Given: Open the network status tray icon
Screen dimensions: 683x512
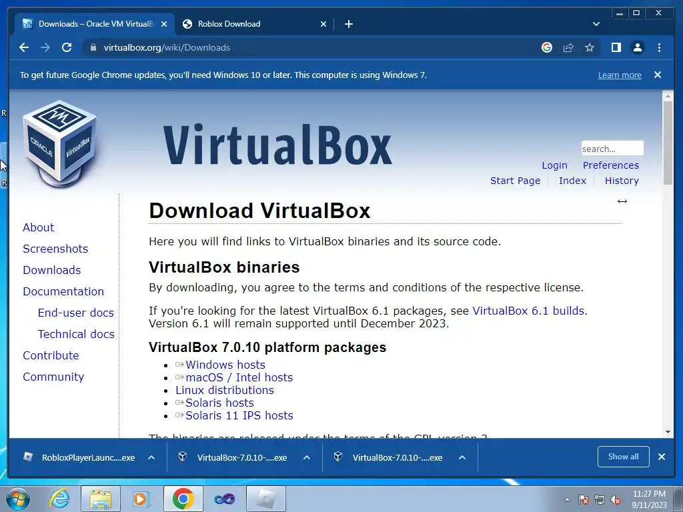Looking at the screenshot, I should coord(600,499).
